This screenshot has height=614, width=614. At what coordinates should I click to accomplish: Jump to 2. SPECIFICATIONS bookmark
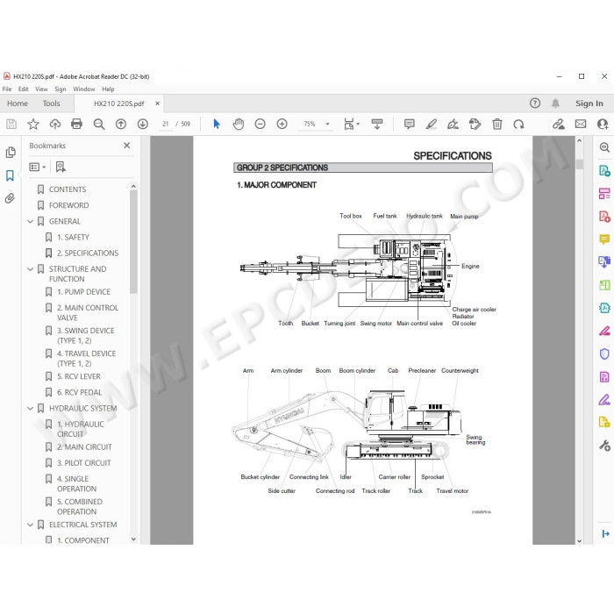pos(88,253)
